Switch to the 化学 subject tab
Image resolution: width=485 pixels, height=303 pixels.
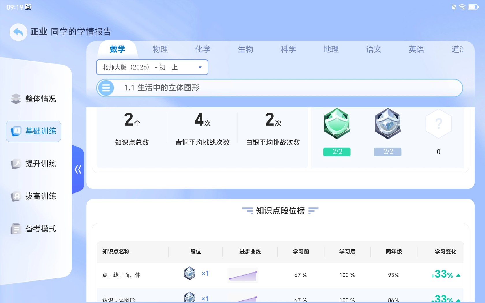click(203, 49)
